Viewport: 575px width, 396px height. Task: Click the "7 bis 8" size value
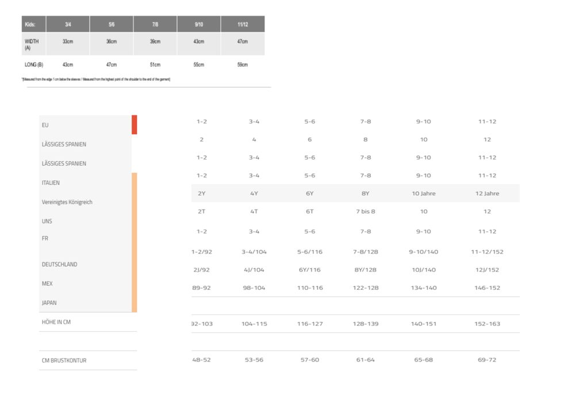(x=366, y=211)
